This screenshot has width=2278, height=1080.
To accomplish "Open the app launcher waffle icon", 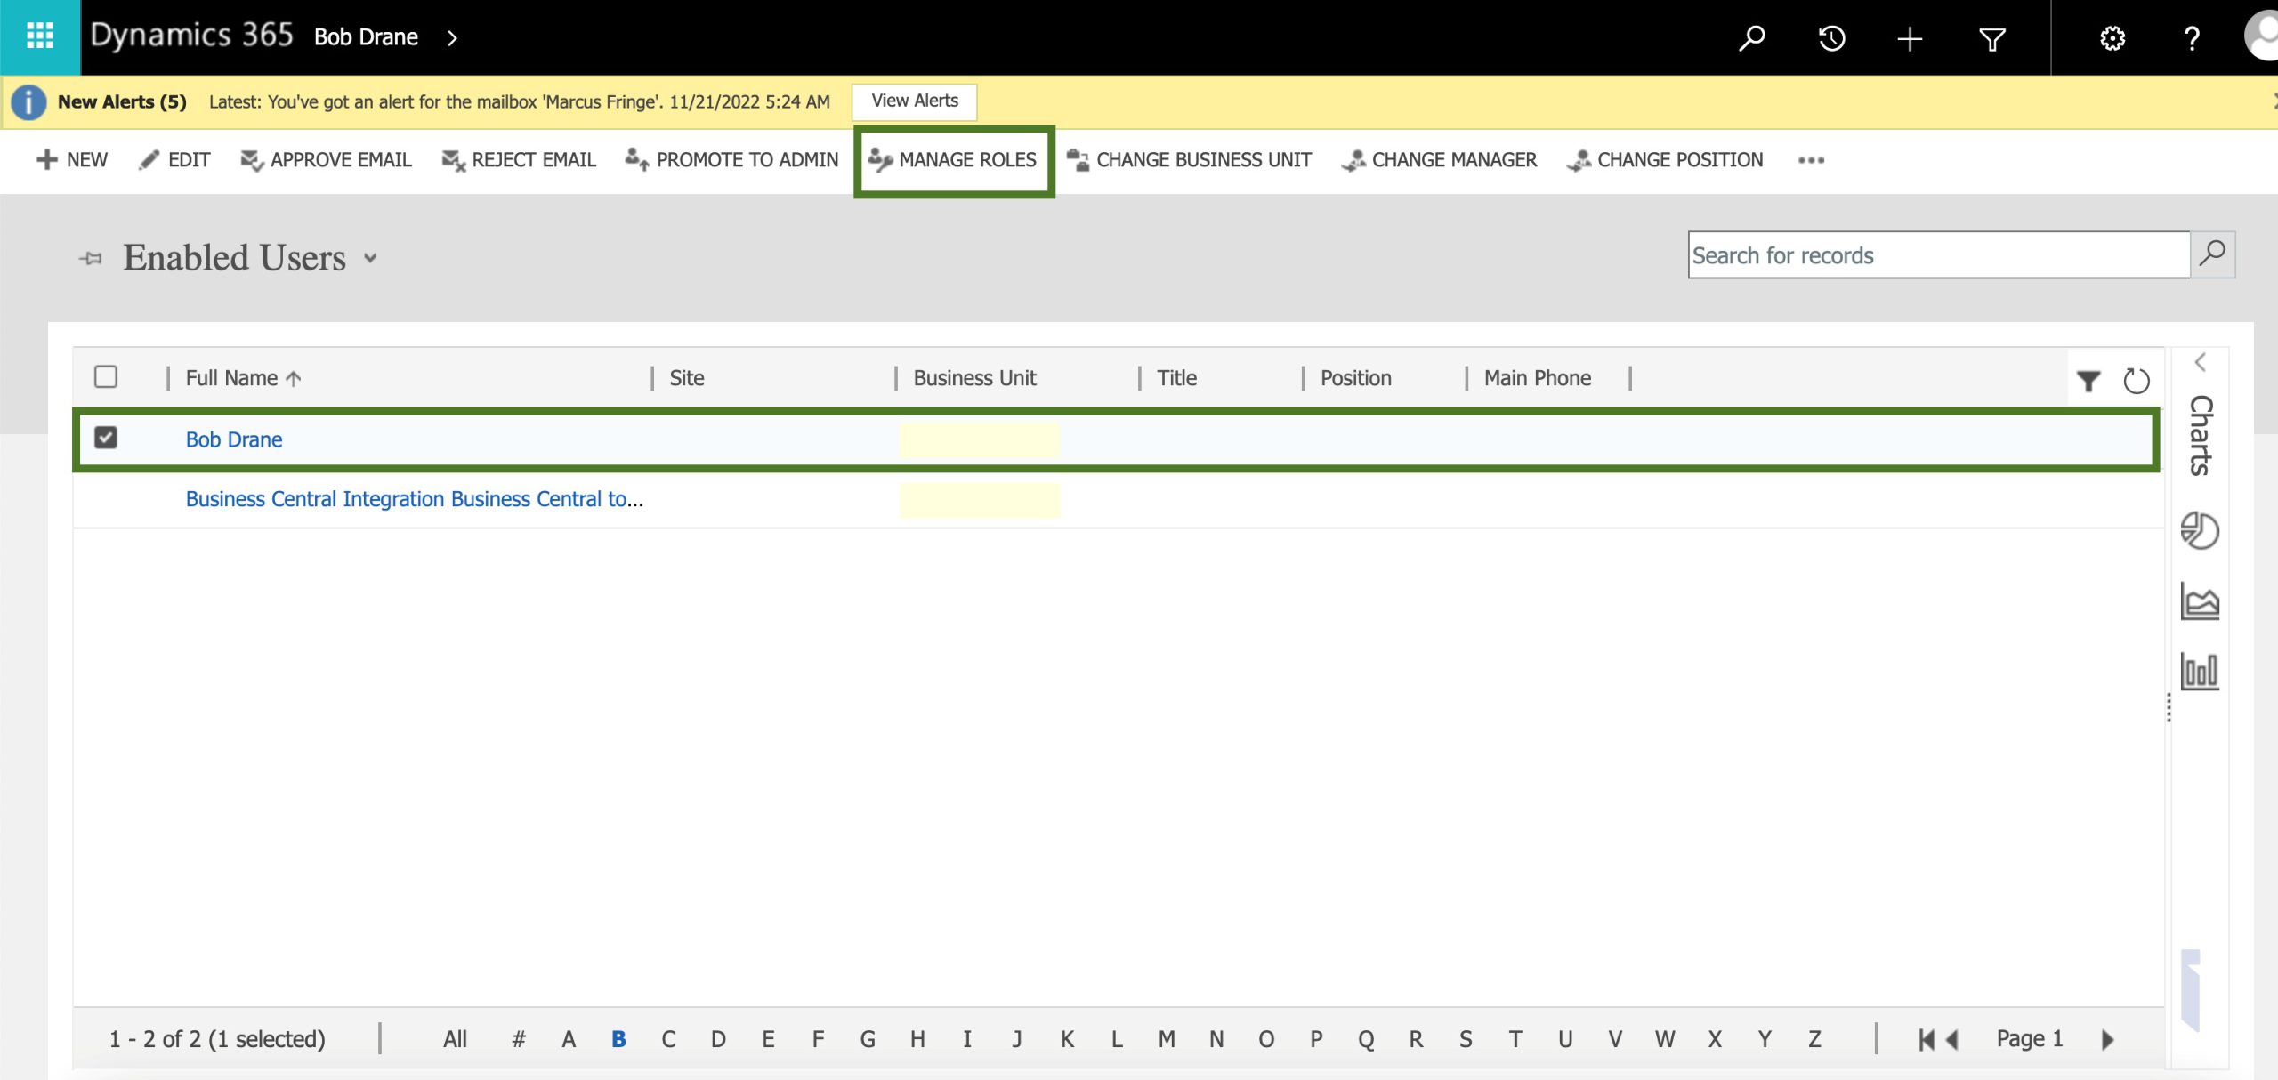I will tap(40, 36).
